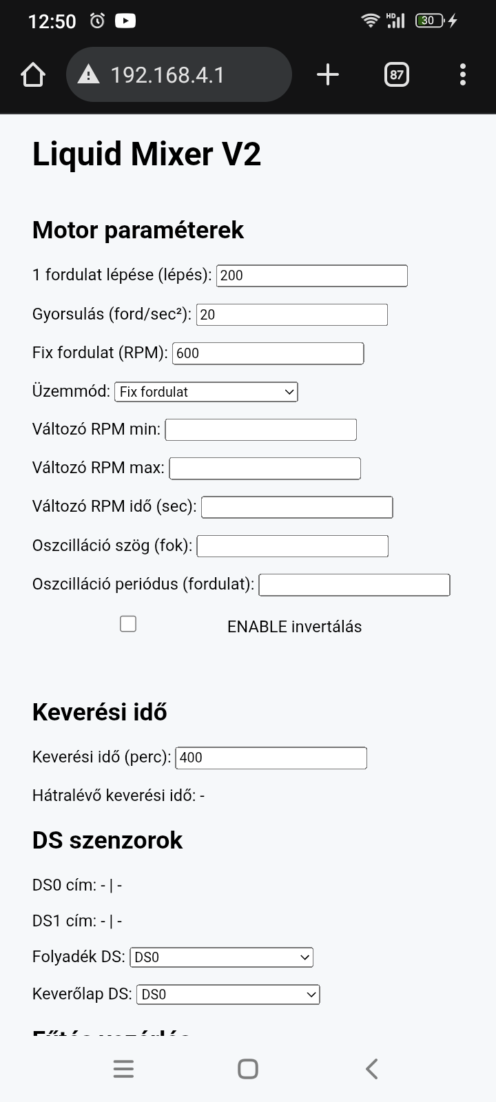The image size is (496, 1102).
Task: Tap the Android back navigation arrow
Action: (372, 1069)
